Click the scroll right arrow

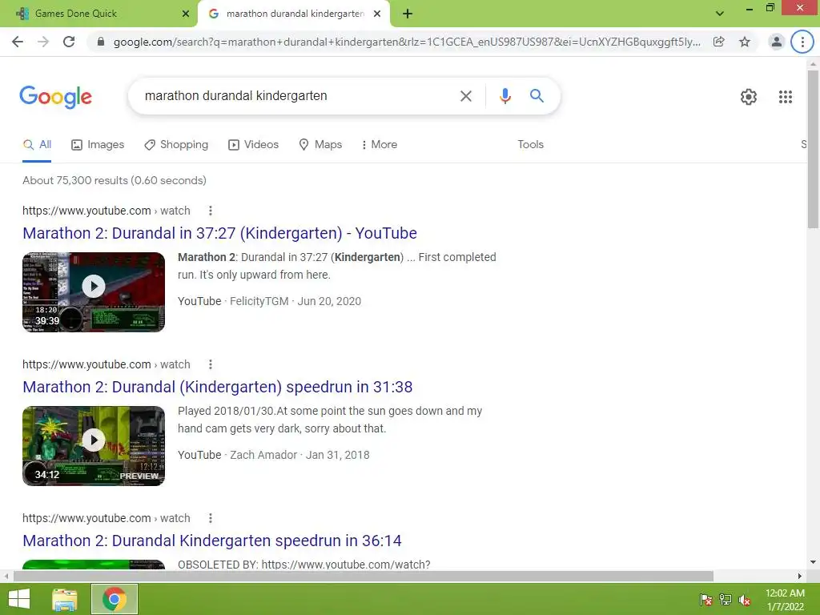tap(800, 577)
